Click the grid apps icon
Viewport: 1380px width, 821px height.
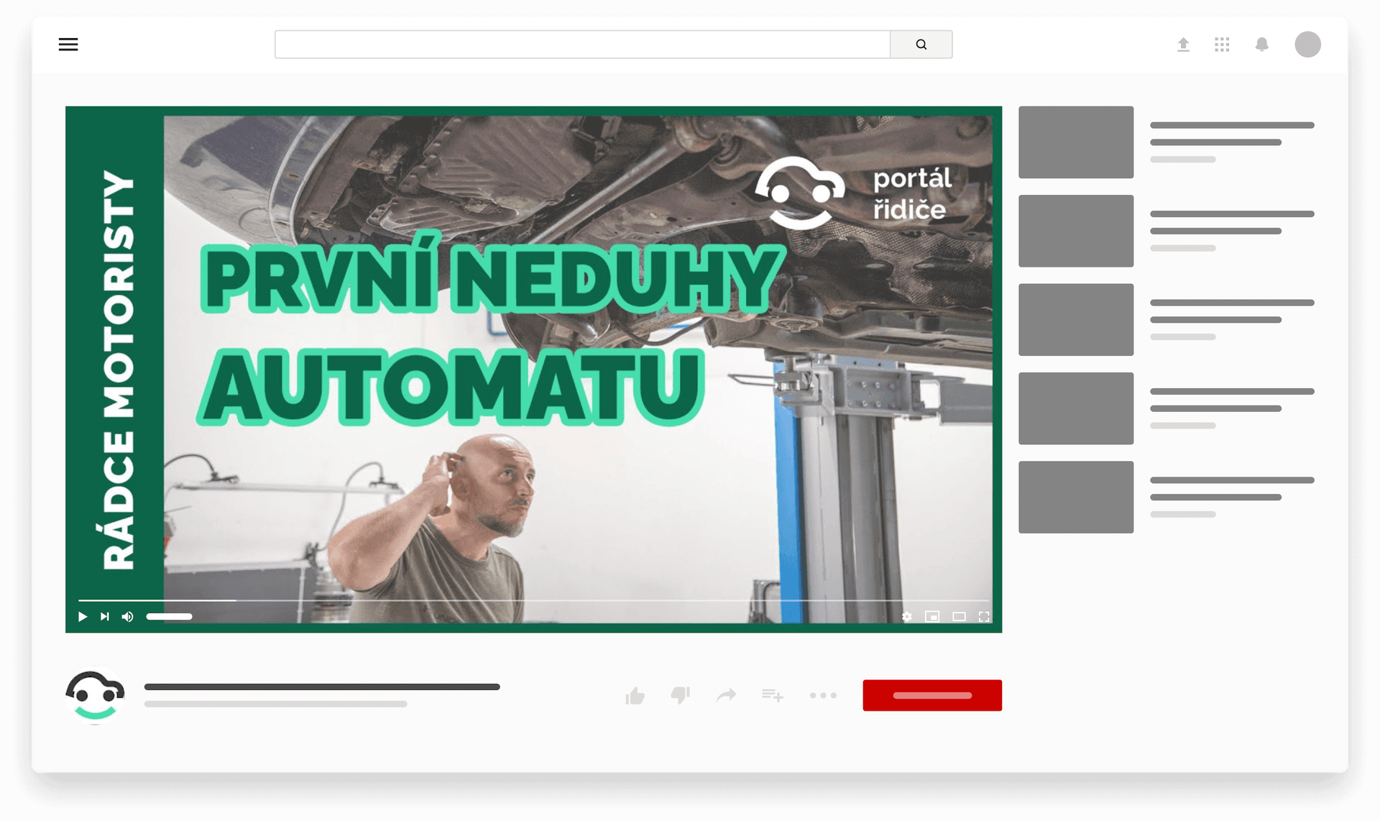(x=1223, y=45)
